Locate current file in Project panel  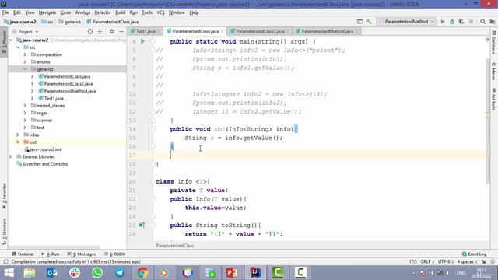point(90,31)
